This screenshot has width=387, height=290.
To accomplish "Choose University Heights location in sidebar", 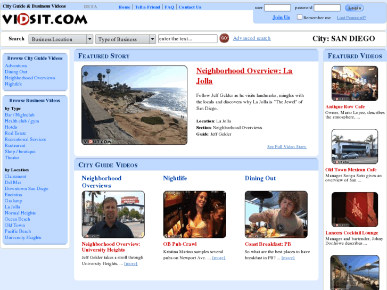I will pos(23,237).
